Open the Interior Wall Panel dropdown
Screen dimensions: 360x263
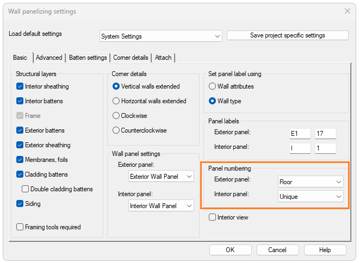[161, 206]
